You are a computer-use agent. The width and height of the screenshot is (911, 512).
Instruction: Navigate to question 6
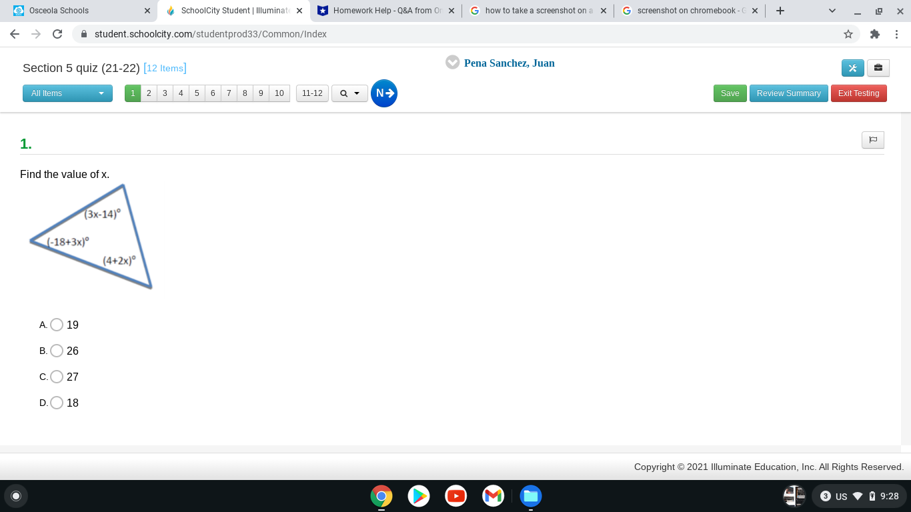click(x=213, y=93)
